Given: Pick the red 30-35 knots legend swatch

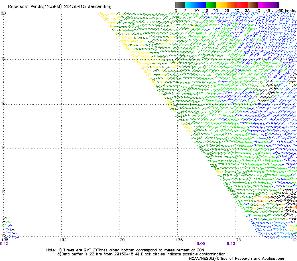Looking at the screenshot, I should (242, 5).
